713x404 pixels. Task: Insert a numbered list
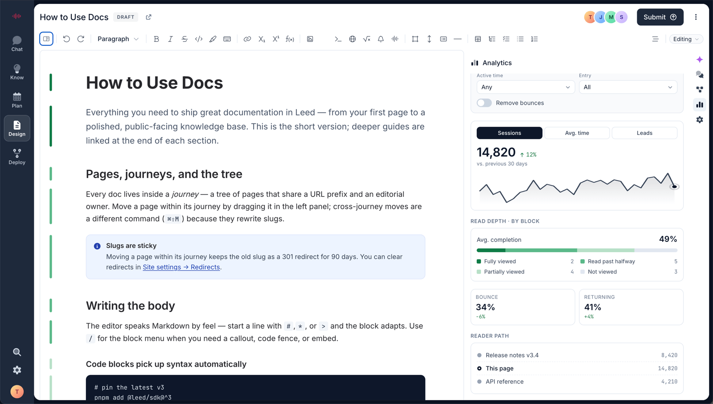[x=534, y=39]
